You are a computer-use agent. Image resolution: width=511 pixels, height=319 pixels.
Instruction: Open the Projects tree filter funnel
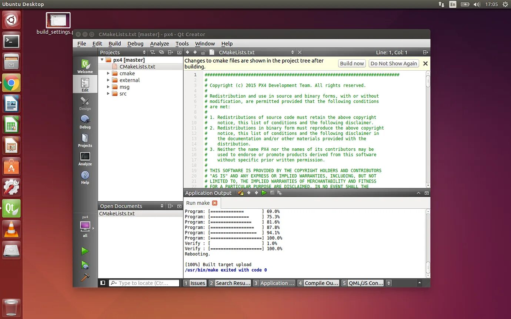click(x=153, y=53)
